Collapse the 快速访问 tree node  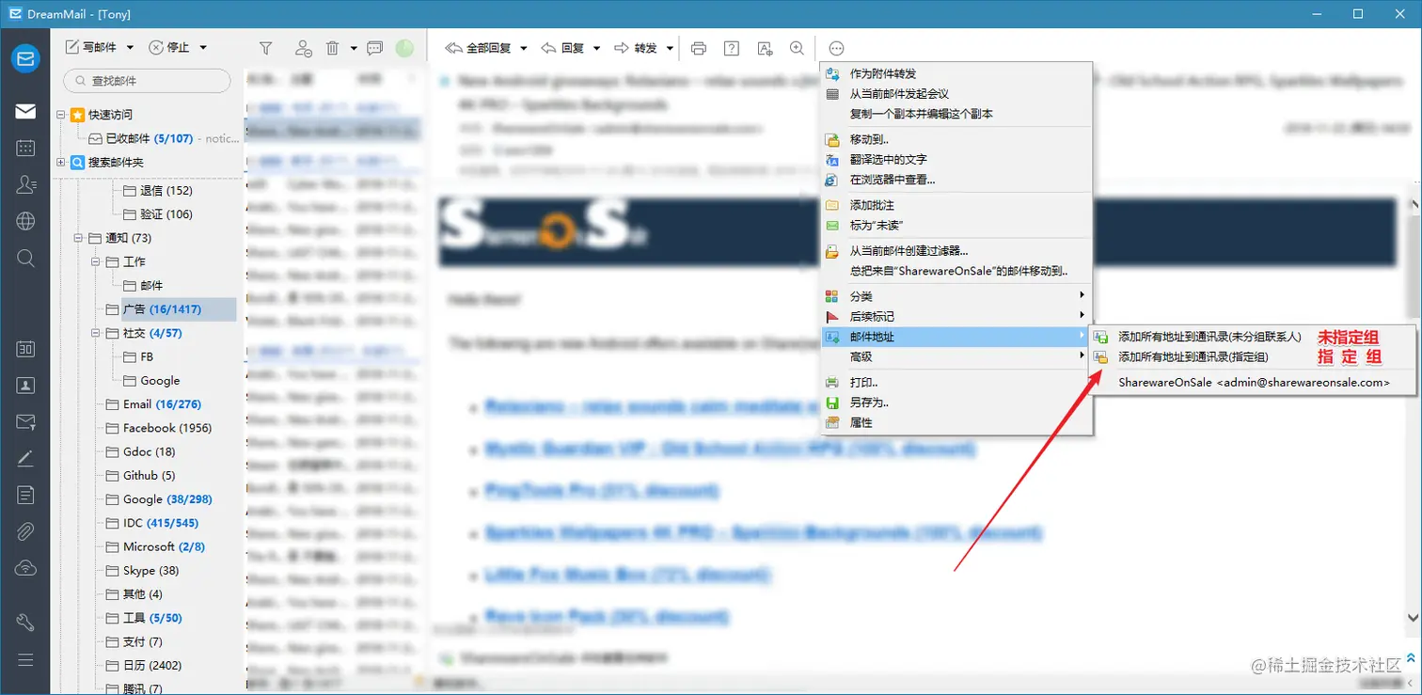click(61, 115)
